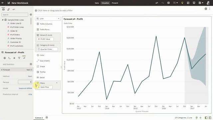Select the Quarter Forecast pill

[x=47, y=49]
